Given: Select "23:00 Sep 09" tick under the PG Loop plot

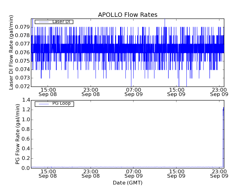Looking at the screenshot, I should [219, 174].
